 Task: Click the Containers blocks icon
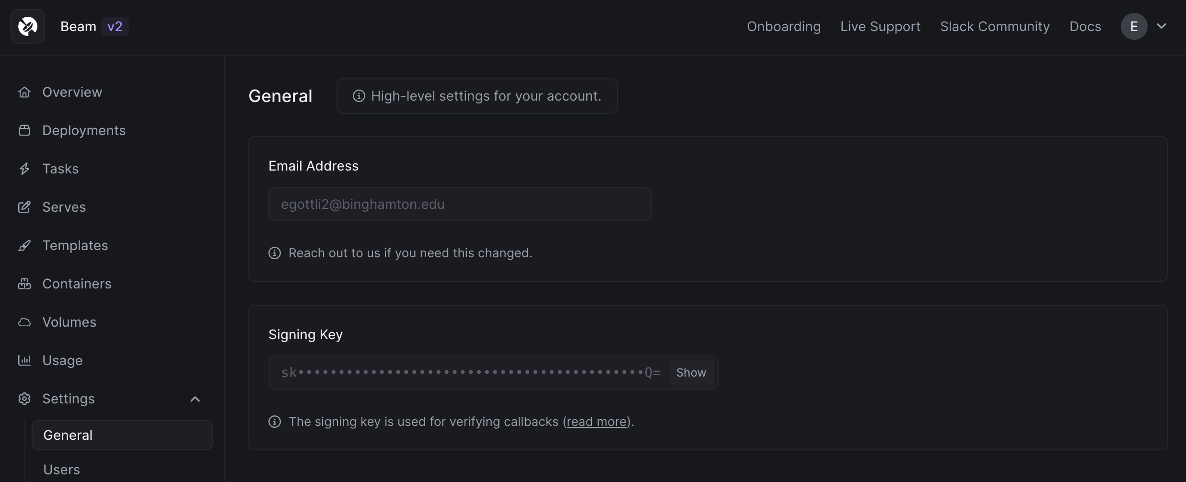[24, 284]
